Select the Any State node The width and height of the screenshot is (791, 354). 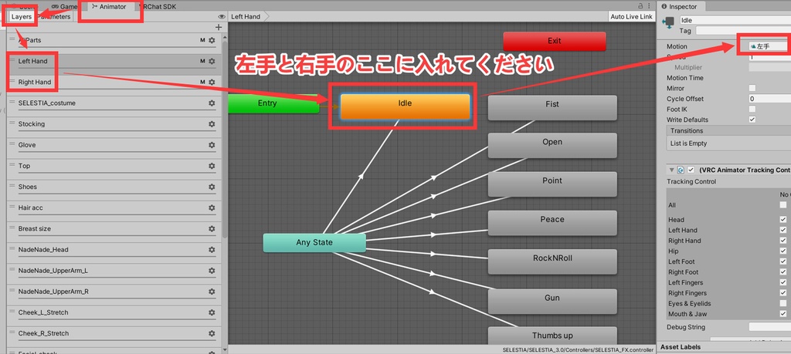click(314, 243)
